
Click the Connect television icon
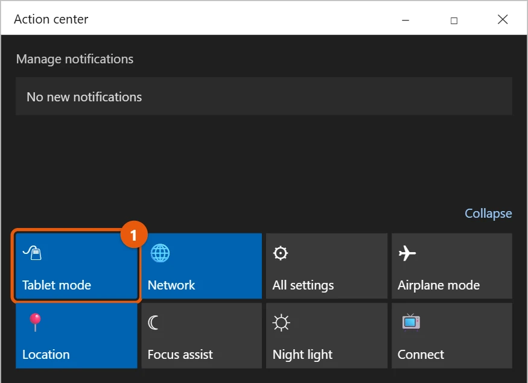pyautogui.click(x=411, y=322)
